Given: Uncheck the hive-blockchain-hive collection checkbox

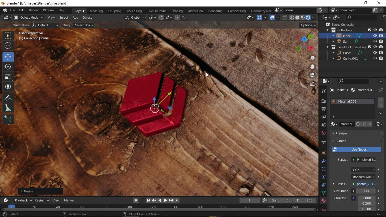Looking at the screenshot, I should pos(370,47).
